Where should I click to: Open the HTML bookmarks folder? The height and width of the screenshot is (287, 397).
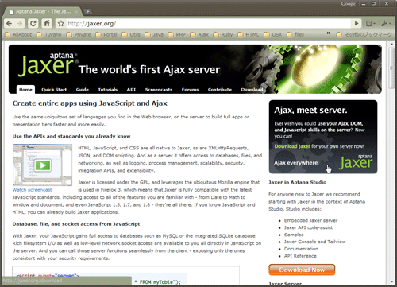click(249, 35)
